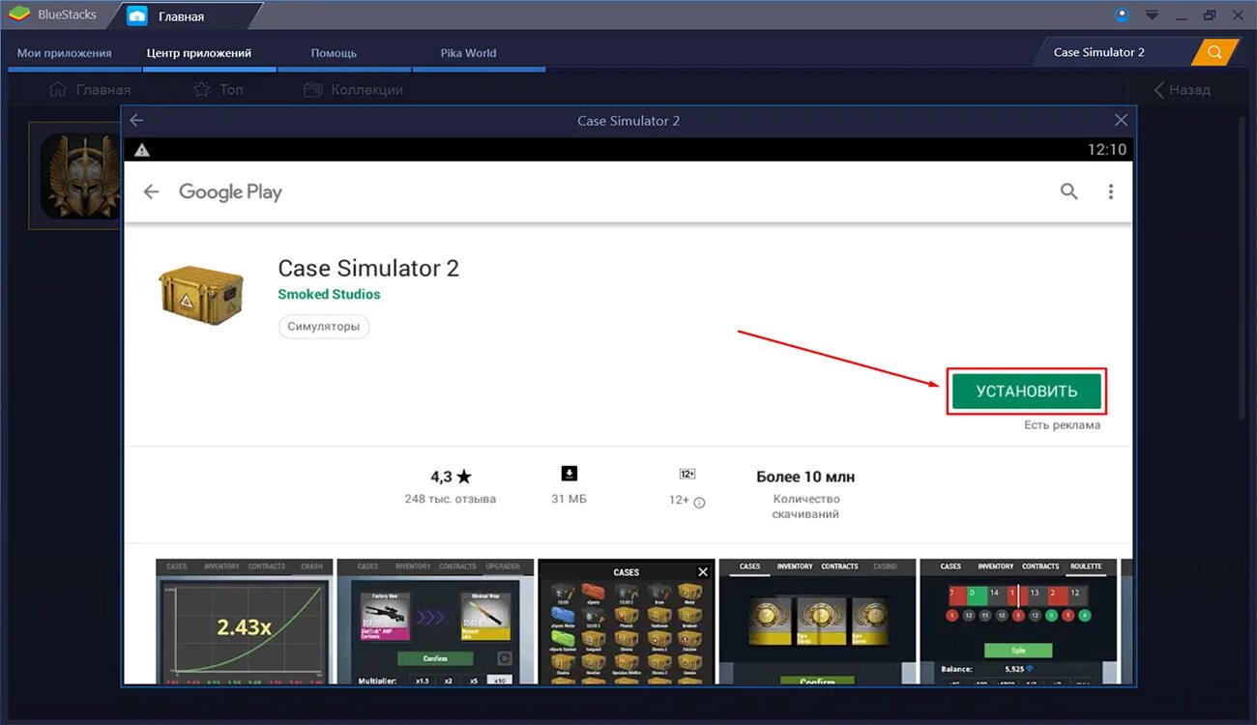The image size is (1257, 725).
Task: Click the 248 тыс. отзыва text
Action: pyautogui.click(x=451, y=499)
